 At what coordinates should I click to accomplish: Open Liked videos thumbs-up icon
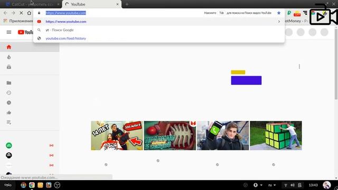point(9,112)
